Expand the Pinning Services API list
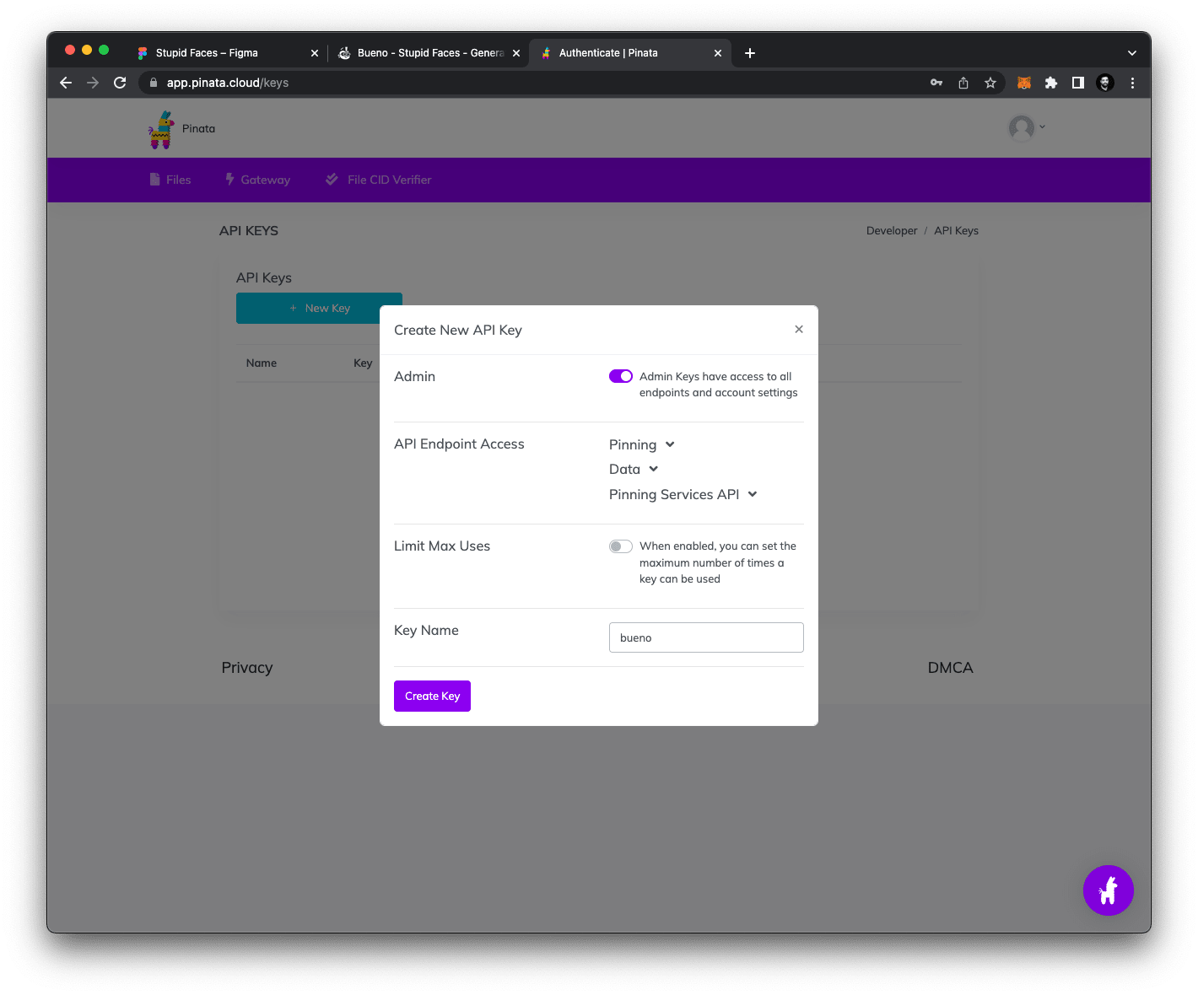 (x=683, y=494)
